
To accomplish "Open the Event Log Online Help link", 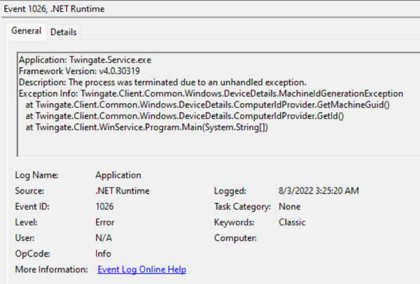I will click(x=142, y=270).
